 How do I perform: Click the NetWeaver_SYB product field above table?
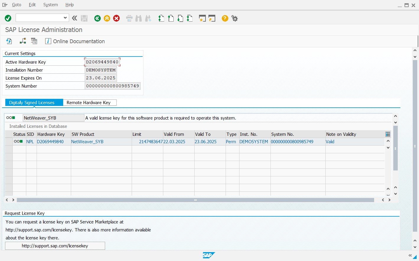point(53,118)
